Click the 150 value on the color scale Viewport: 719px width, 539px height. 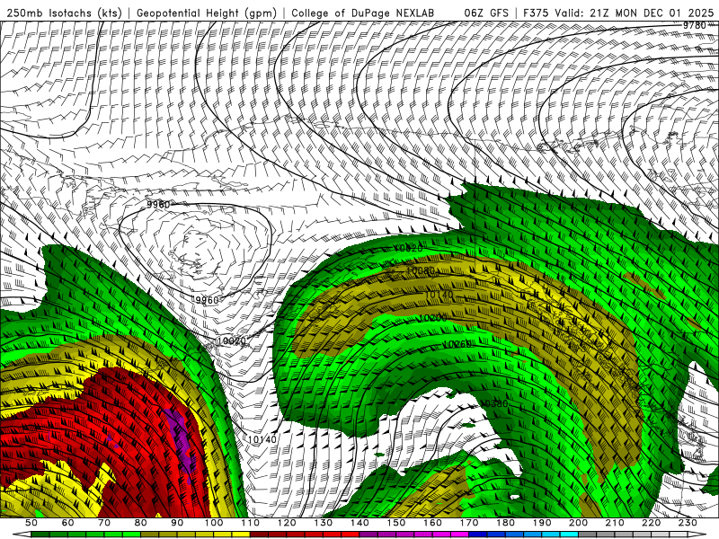tap(395, 523)
